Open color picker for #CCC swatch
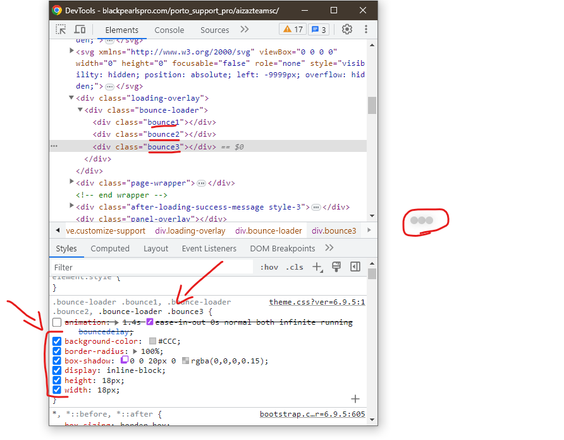Screen dimensions: 564x440 [152, 341]
